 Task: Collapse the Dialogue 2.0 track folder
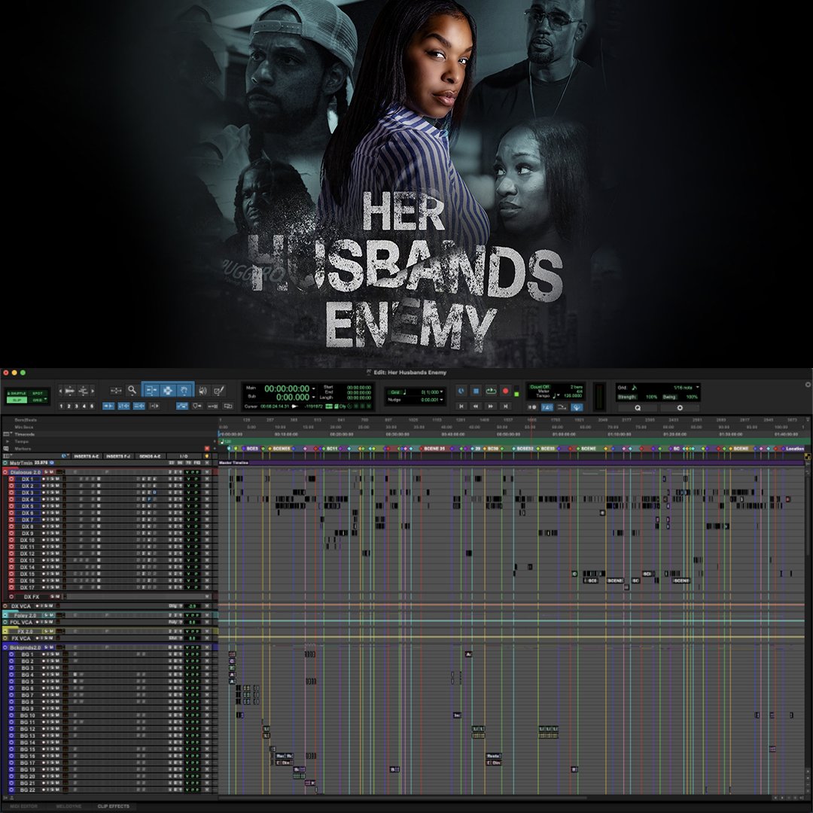5,472
